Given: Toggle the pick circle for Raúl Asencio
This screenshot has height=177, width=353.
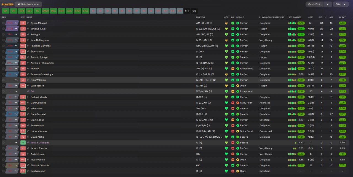Looking at the screenshot, I should click(3, 171).
